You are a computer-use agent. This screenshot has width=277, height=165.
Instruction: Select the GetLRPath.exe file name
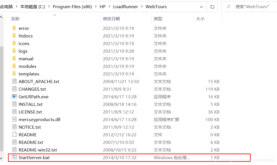[33, 97]
